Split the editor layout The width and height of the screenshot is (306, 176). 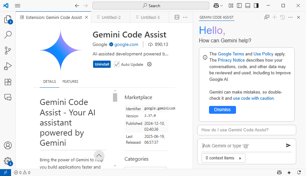point(177,17)
